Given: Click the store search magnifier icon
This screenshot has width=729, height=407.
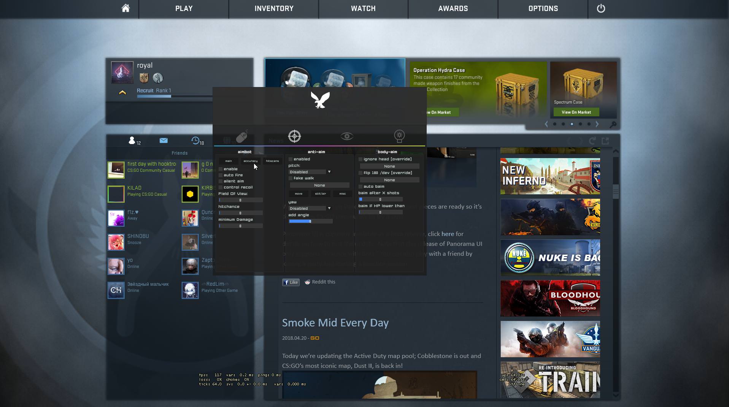Looking at the screenshot, I should coord(613,124).
